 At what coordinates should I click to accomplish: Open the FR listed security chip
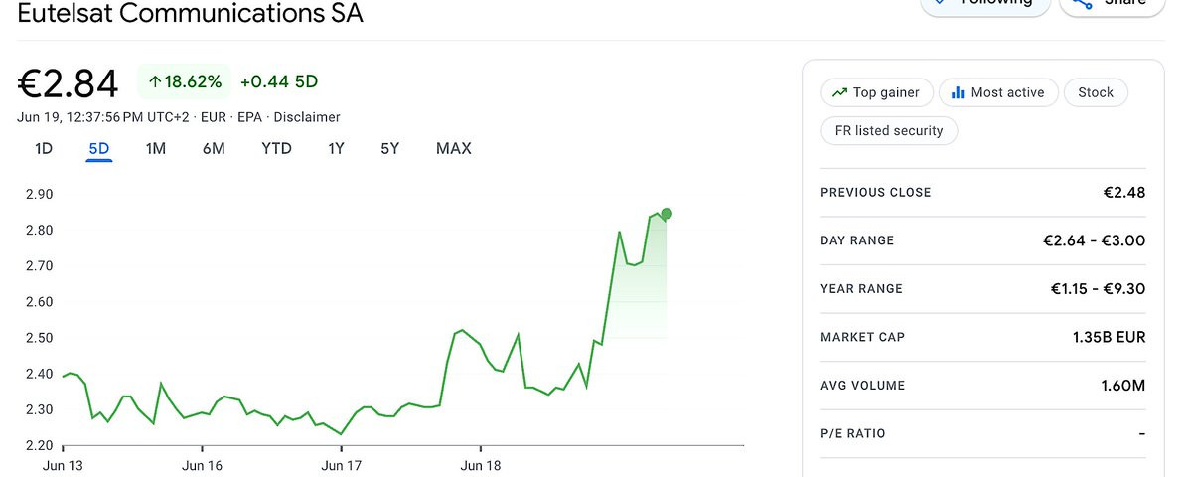[889, 130]
